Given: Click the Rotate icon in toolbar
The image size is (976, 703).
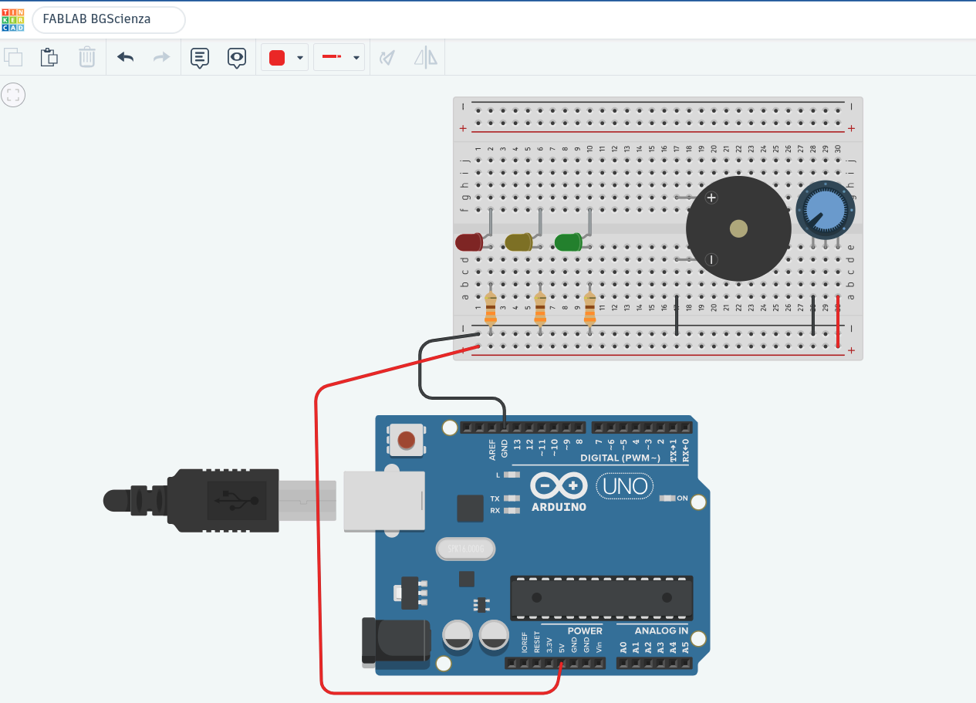Looking at the screenshot, I should [x=387, y=57].
